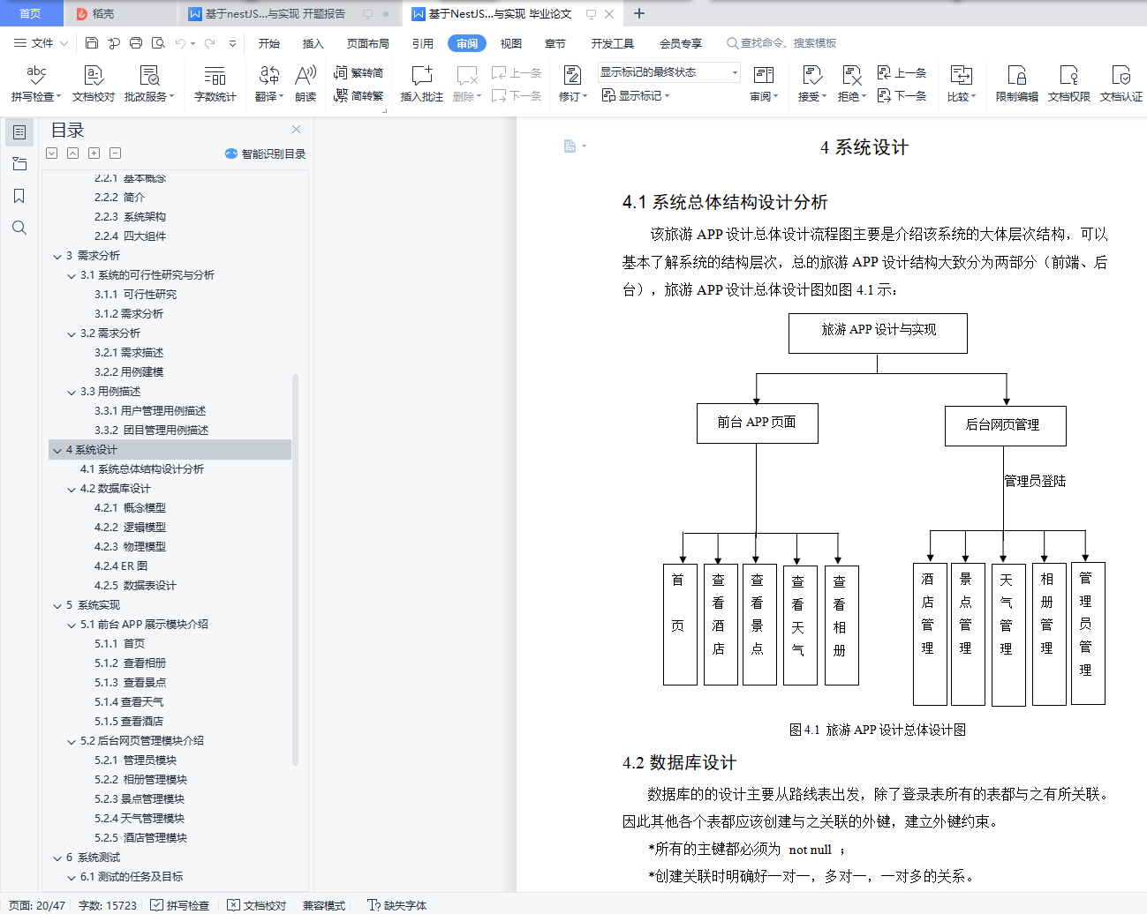Open the spell check (拼写检查) tool

point(36,83)
